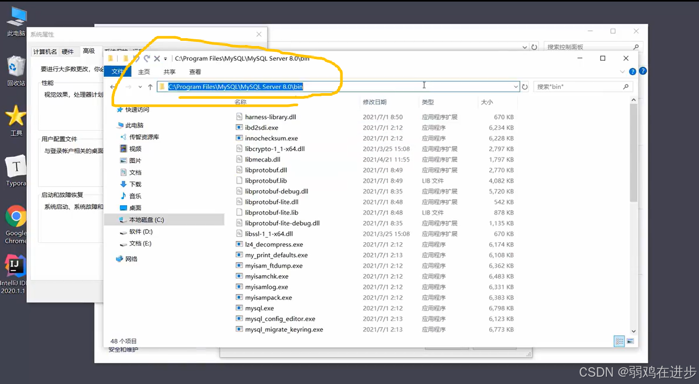
Task: Switch to 计算机名 tab in 系统属性
Action: click(45, 52)
